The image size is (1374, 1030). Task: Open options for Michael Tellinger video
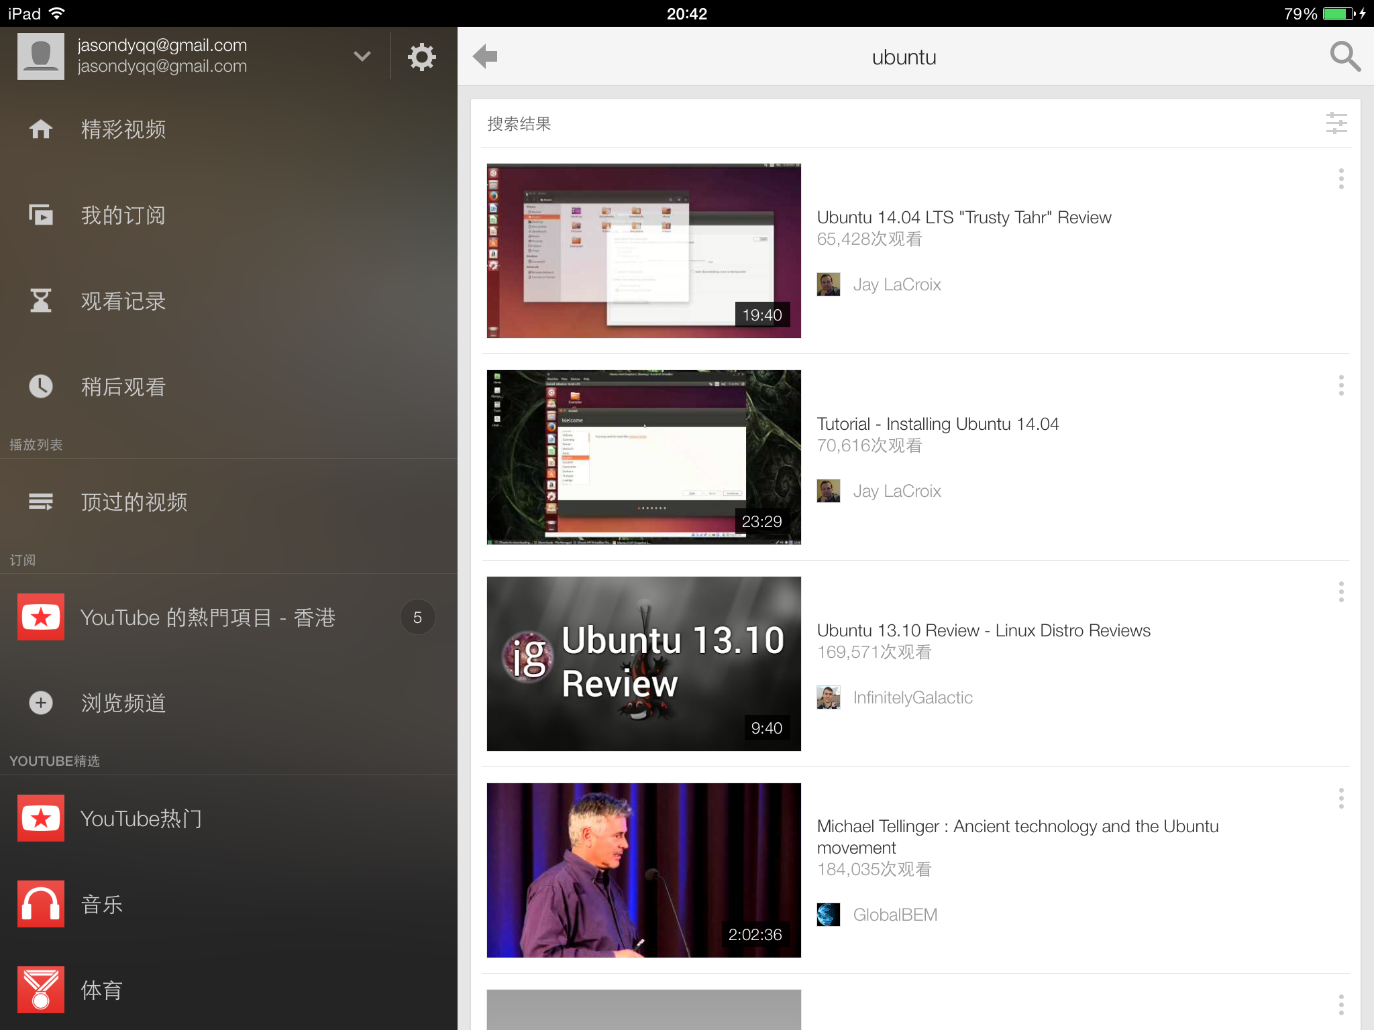pos(1341,798)
